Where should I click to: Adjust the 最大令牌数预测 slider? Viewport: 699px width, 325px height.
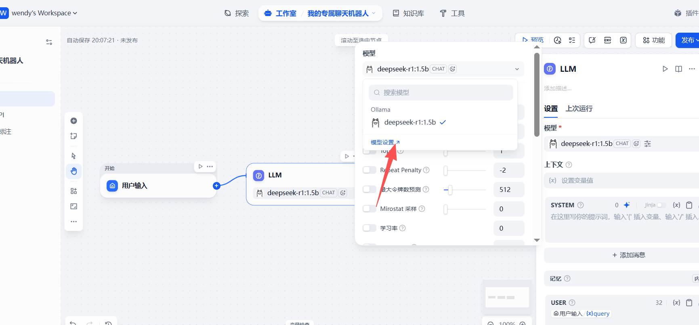coord(450,190)
